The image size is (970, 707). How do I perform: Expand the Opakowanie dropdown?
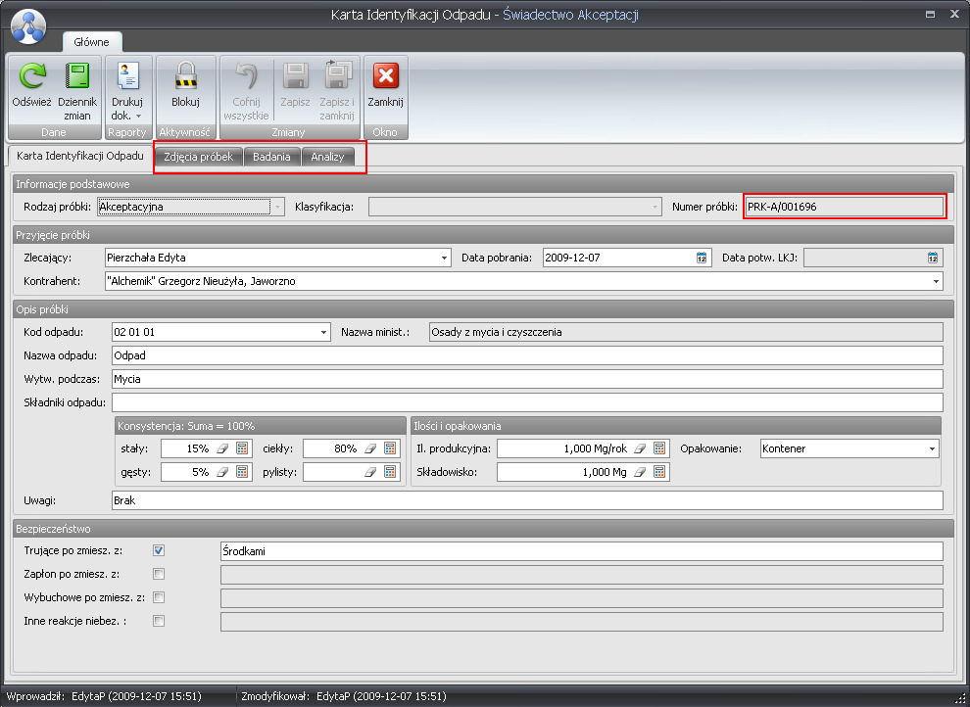(932, 449)
